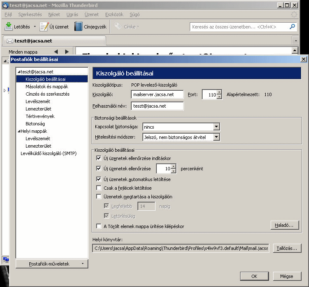Open the Címjegyzék address book icon
Image resolution: width=309 pixels, height=287 pixels.
[78, 26]
